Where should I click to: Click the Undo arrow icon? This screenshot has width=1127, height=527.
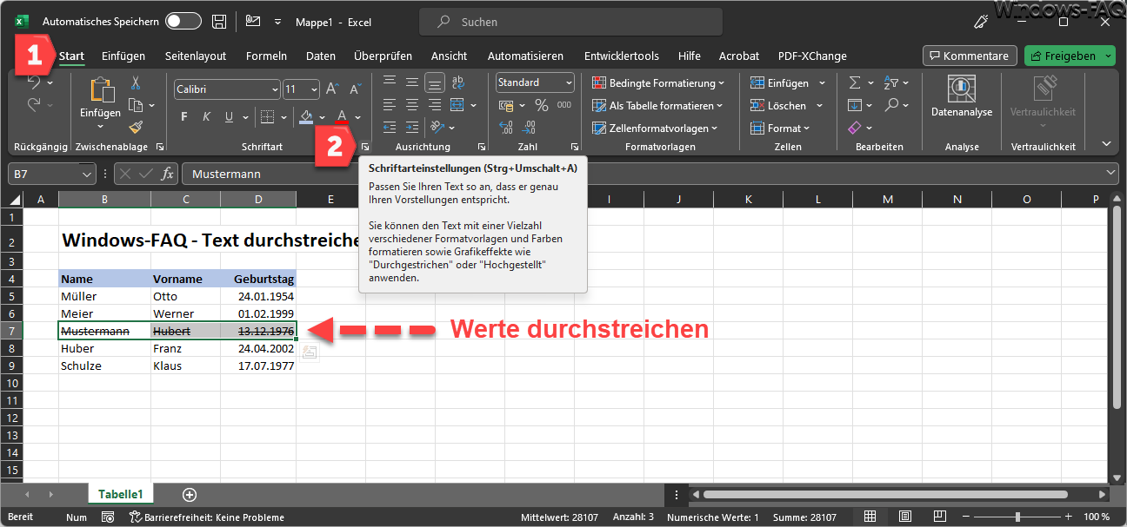[x=33, y=82]
